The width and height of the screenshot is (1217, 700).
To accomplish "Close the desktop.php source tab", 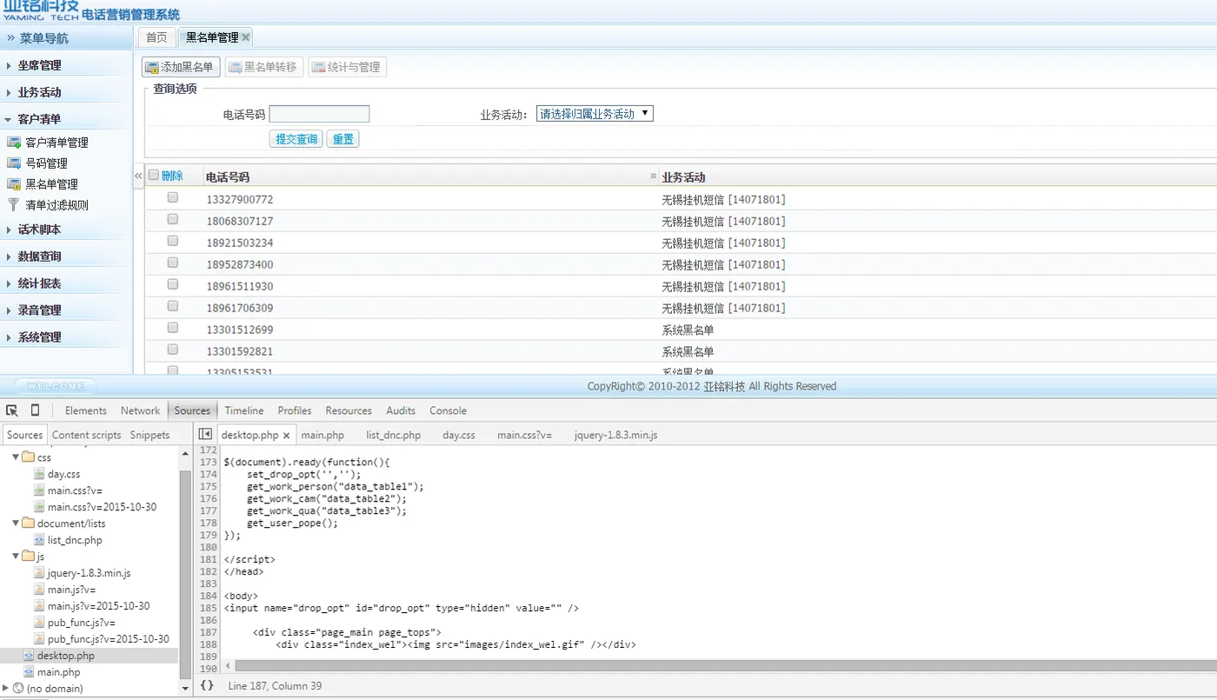I will [287, 435].
